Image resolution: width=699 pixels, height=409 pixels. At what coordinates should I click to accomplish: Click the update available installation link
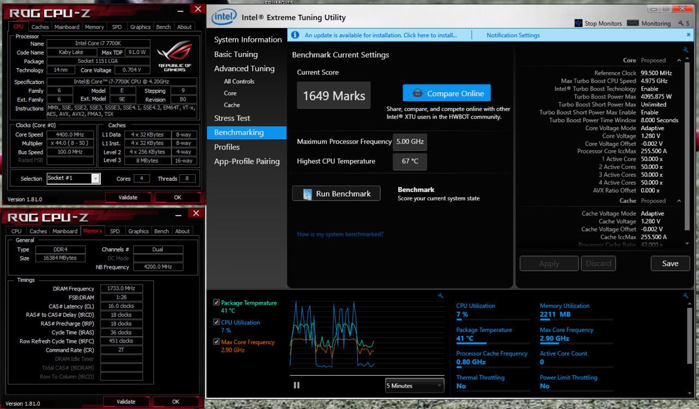pos(381,35)
